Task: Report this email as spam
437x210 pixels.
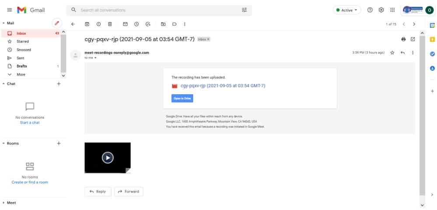Action: 98,24
